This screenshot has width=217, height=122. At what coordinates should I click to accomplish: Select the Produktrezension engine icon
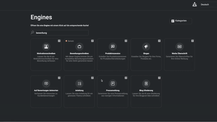(113, 46)
